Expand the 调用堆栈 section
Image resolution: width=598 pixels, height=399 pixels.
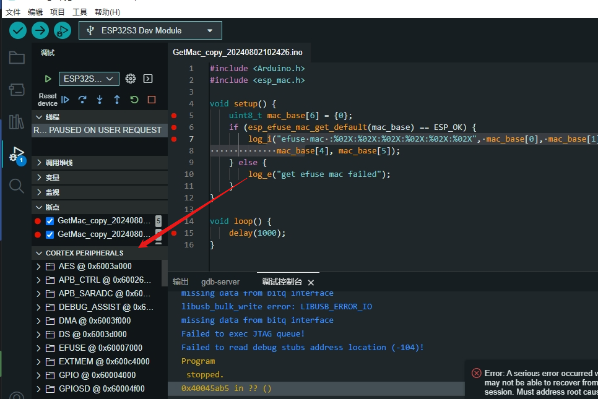[x=100, y=163]
